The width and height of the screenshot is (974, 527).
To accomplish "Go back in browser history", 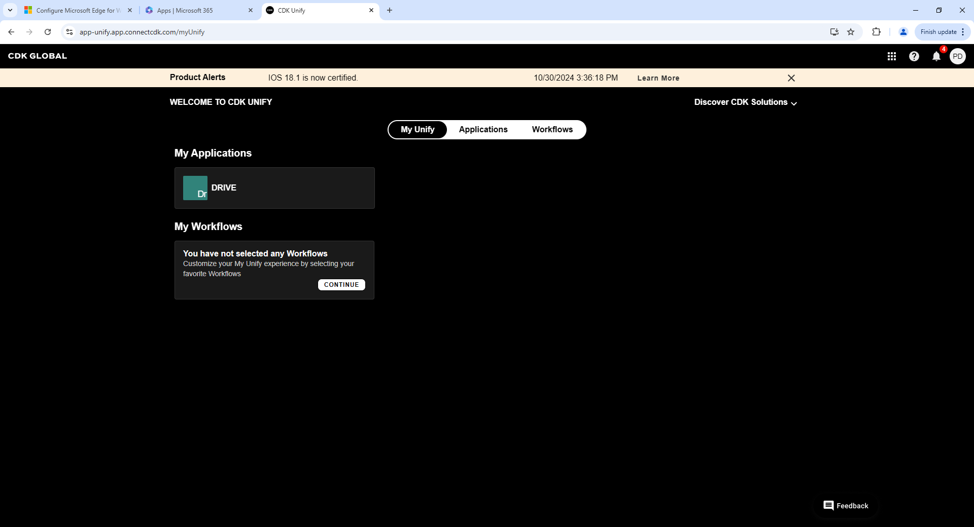I will click(11, 32).
